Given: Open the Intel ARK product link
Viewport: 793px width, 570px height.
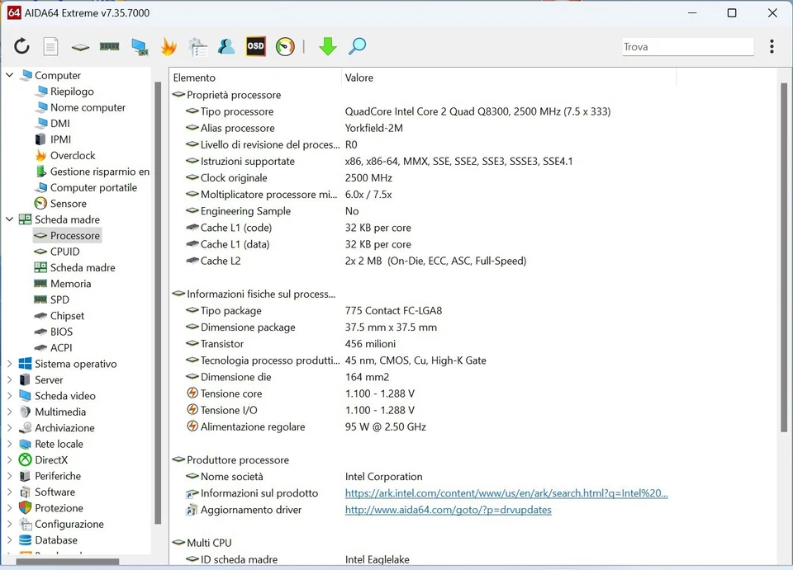Looking at the screenshot, I should pos(506,493).
